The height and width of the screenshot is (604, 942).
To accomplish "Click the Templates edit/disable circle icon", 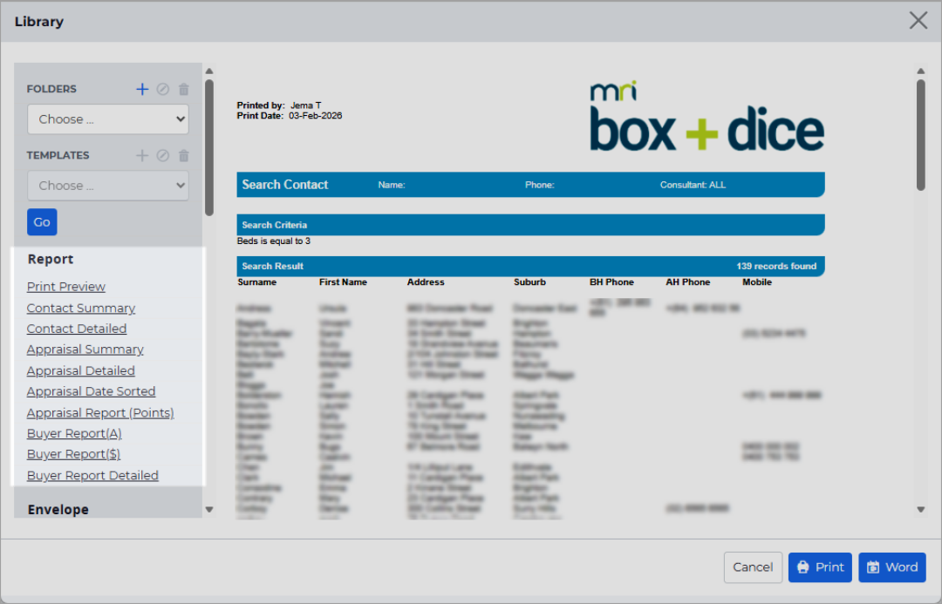I will (x=163, y=155).
